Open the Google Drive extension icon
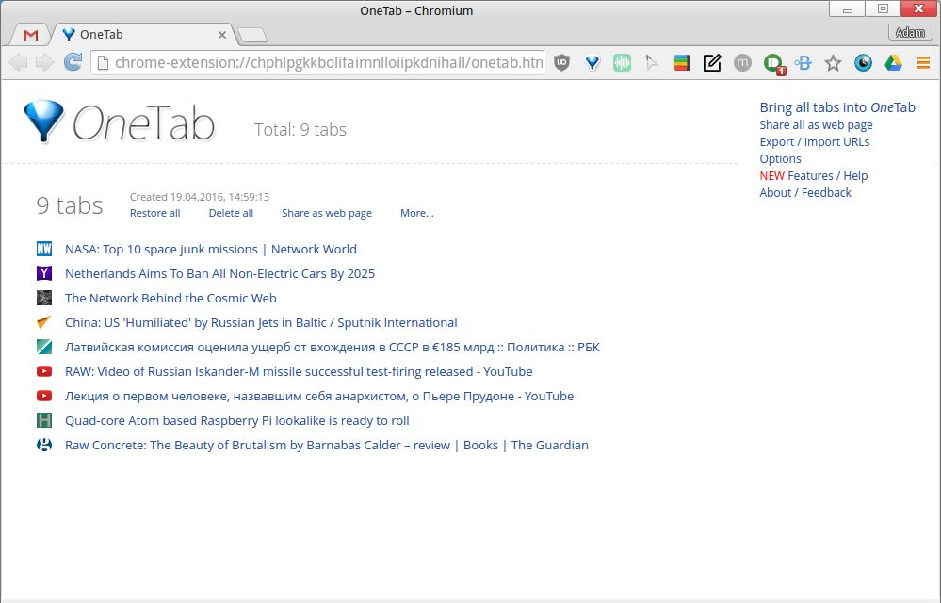 tap(893, 62)
